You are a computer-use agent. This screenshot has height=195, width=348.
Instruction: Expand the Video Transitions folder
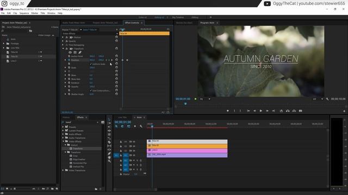click(63, 170)
